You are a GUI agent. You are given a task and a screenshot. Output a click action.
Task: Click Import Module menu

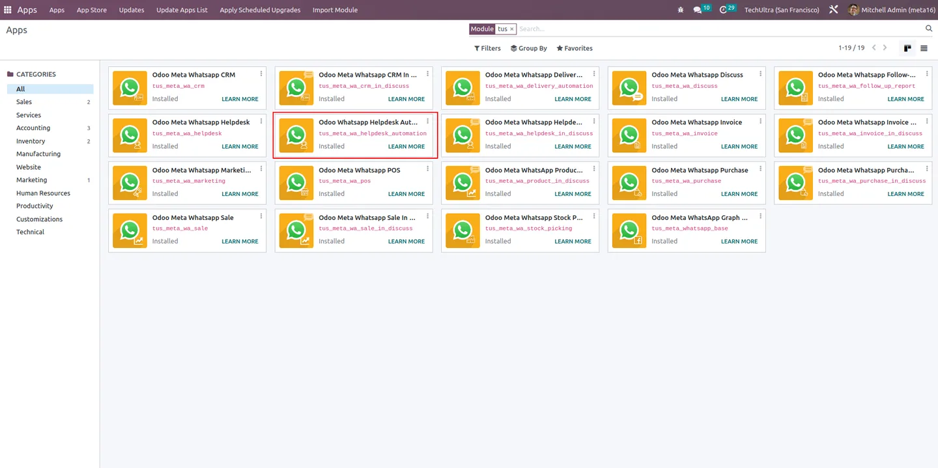point(335,10)
